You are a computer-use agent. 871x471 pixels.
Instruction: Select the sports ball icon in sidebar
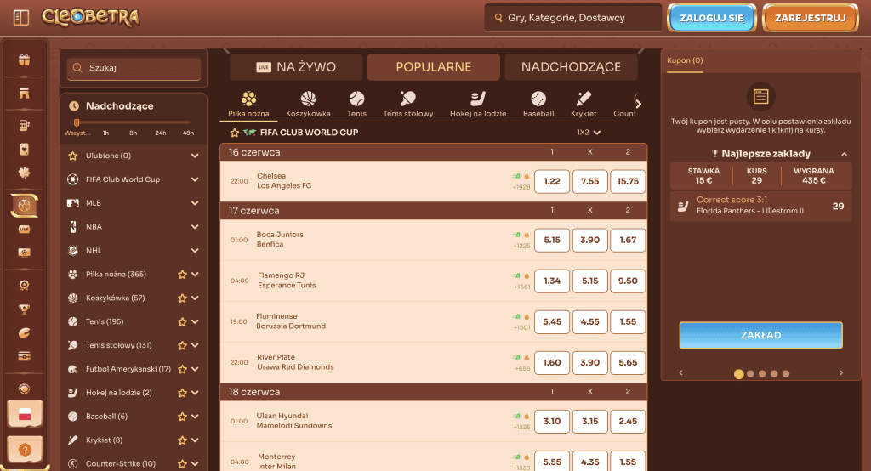coord(24,206)
